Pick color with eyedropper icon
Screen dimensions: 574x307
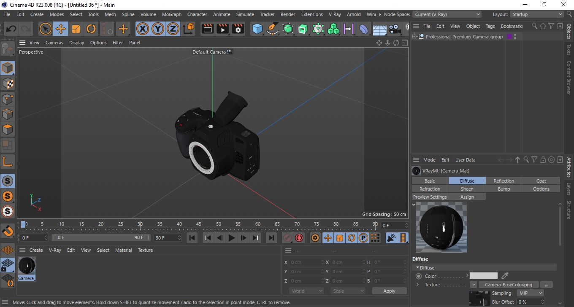505,276
